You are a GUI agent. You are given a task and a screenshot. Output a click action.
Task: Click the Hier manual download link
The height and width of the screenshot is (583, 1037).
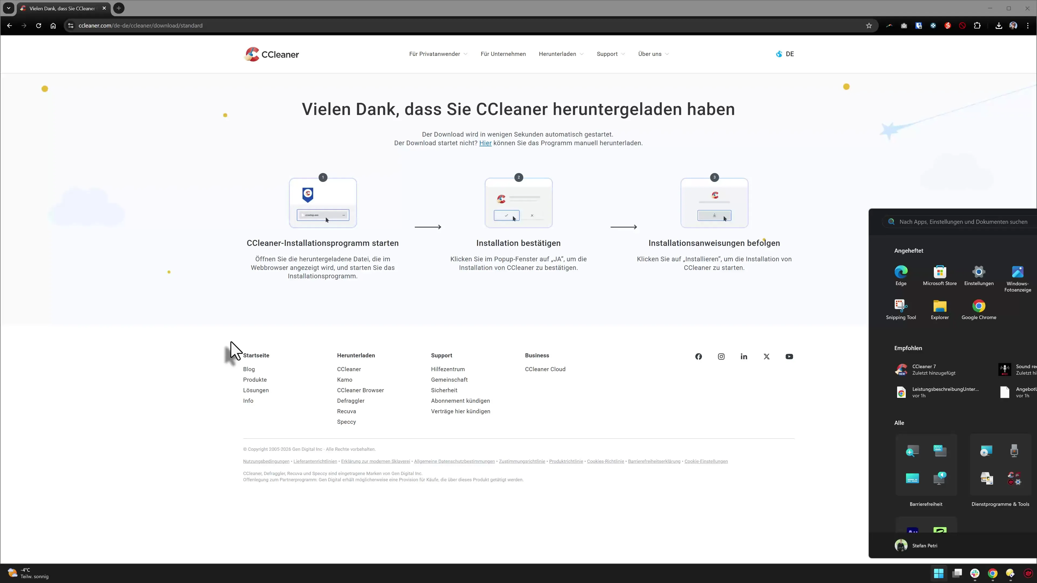[x=486, y=143]
